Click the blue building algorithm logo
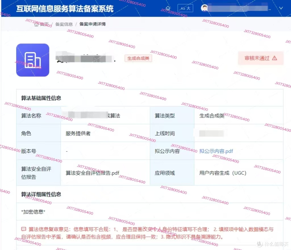The image size is (291, 250). click(33, 60)
